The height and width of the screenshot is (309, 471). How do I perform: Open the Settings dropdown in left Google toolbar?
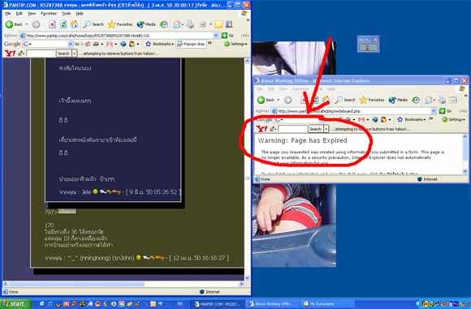point(235,44)
